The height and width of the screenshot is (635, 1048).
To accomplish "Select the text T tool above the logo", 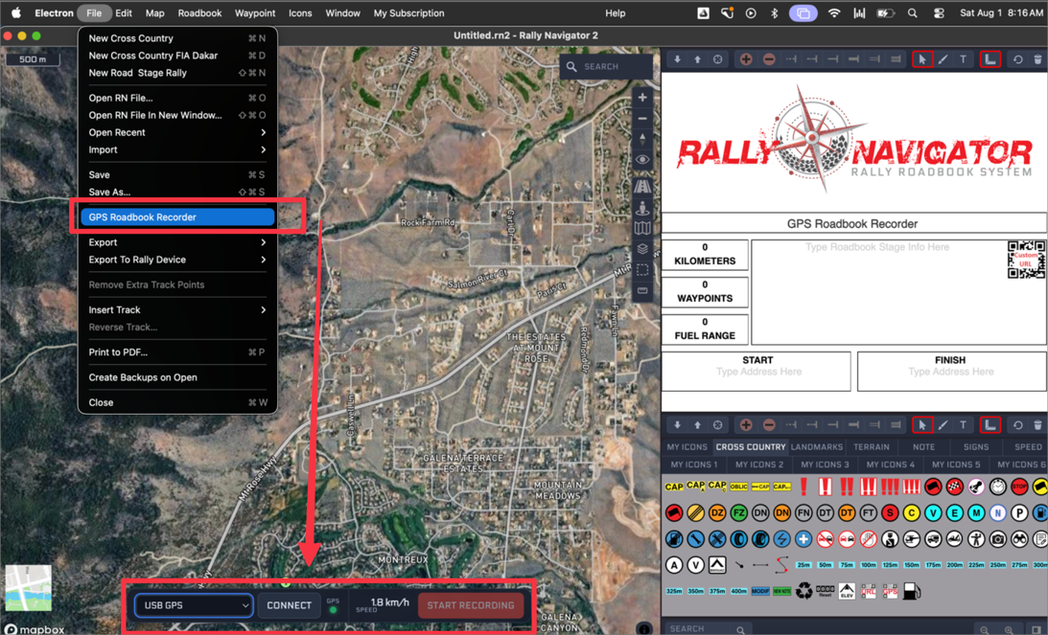I will click(x=963, y=59).
